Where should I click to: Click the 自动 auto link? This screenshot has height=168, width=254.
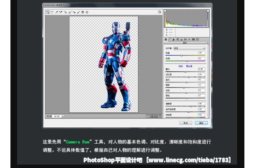tap(180, 66)
